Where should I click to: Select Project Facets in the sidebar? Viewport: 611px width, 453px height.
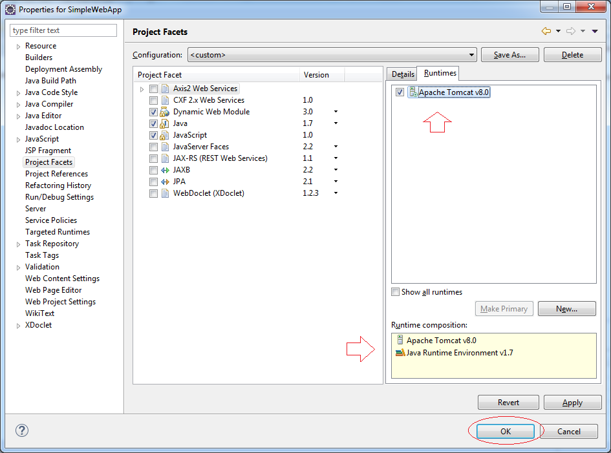tap(48, 162)
